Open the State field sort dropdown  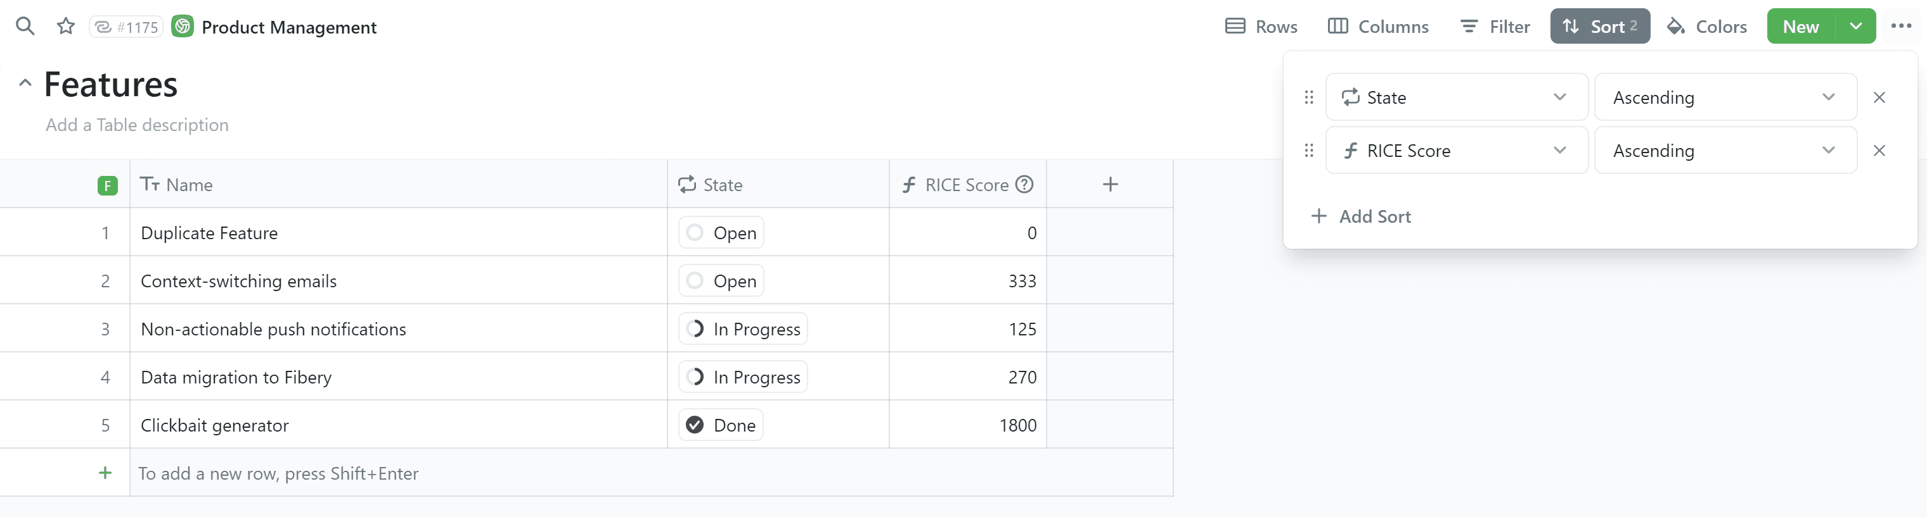(1456, 97)
